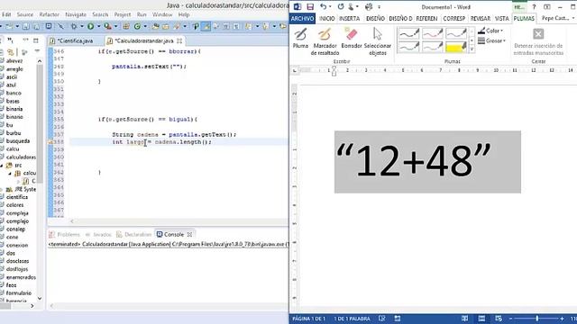Pick the red pen style thumbnail
This screenshot has height=324, width=577.
click(x=433, y=34)
